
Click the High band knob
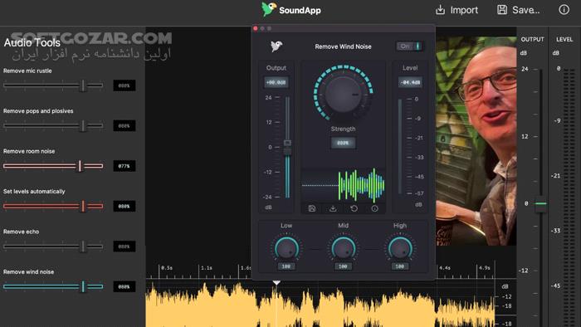point(400,248)
